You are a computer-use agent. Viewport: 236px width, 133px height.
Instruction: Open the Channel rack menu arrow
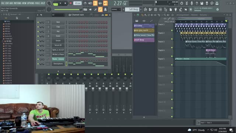click(x=38, y=15)
